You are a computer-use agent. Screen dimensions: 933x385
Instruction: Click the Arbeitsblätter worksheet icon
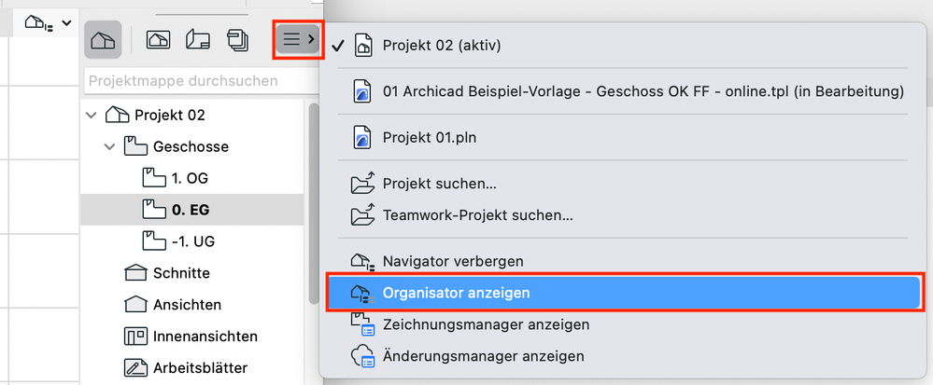(x=136, y=367)
